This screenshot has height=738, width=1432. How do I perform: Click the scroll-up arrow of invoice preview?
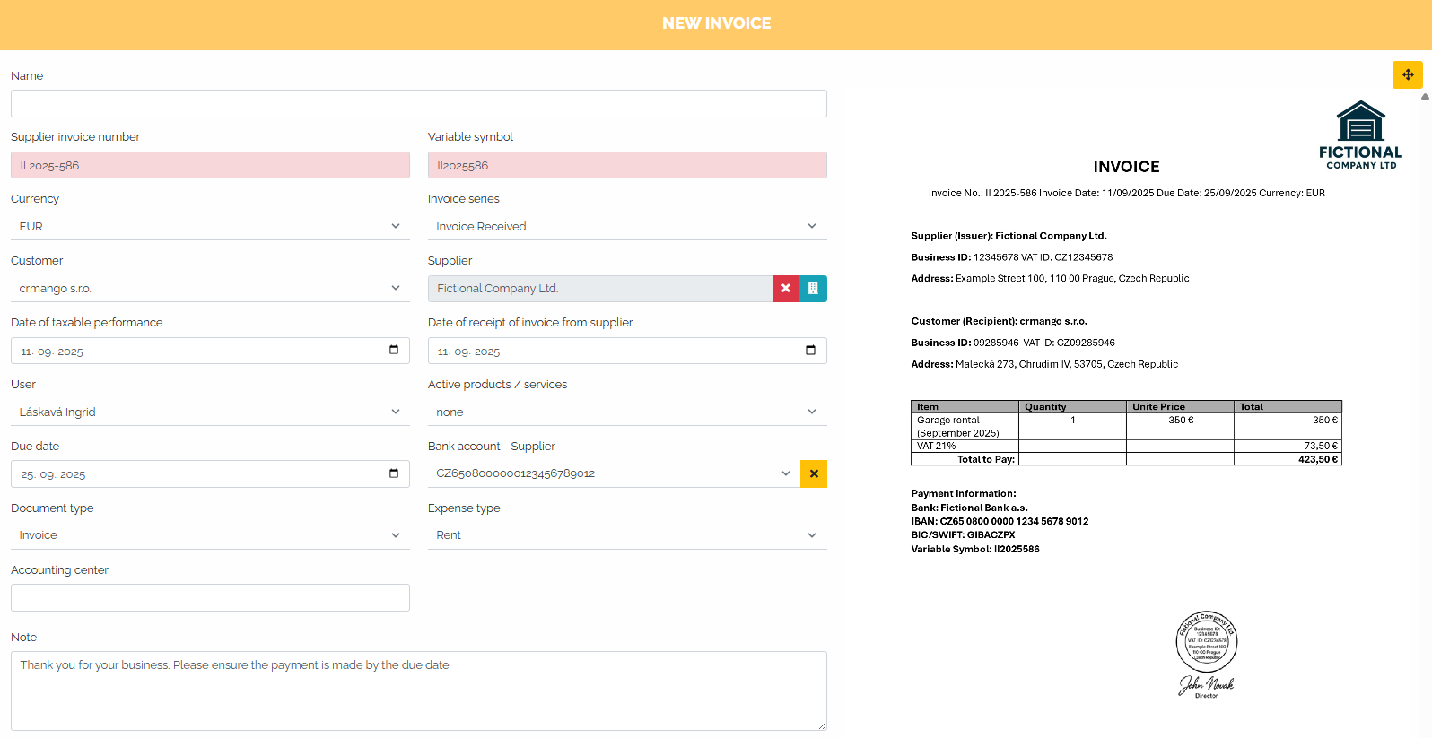point(1425,97)
